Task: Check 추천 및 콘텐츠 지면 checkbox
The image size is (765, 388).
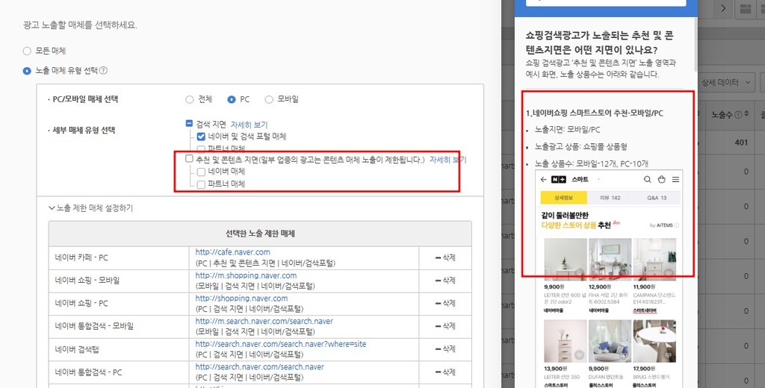Action: (x=189, y=159)
